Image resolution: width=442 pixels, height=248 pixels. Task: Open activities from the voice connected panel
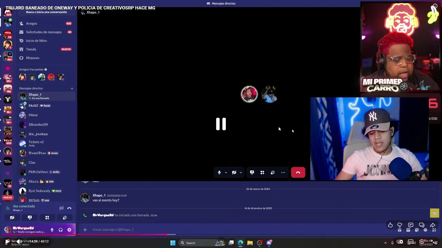tap(47, 218)
